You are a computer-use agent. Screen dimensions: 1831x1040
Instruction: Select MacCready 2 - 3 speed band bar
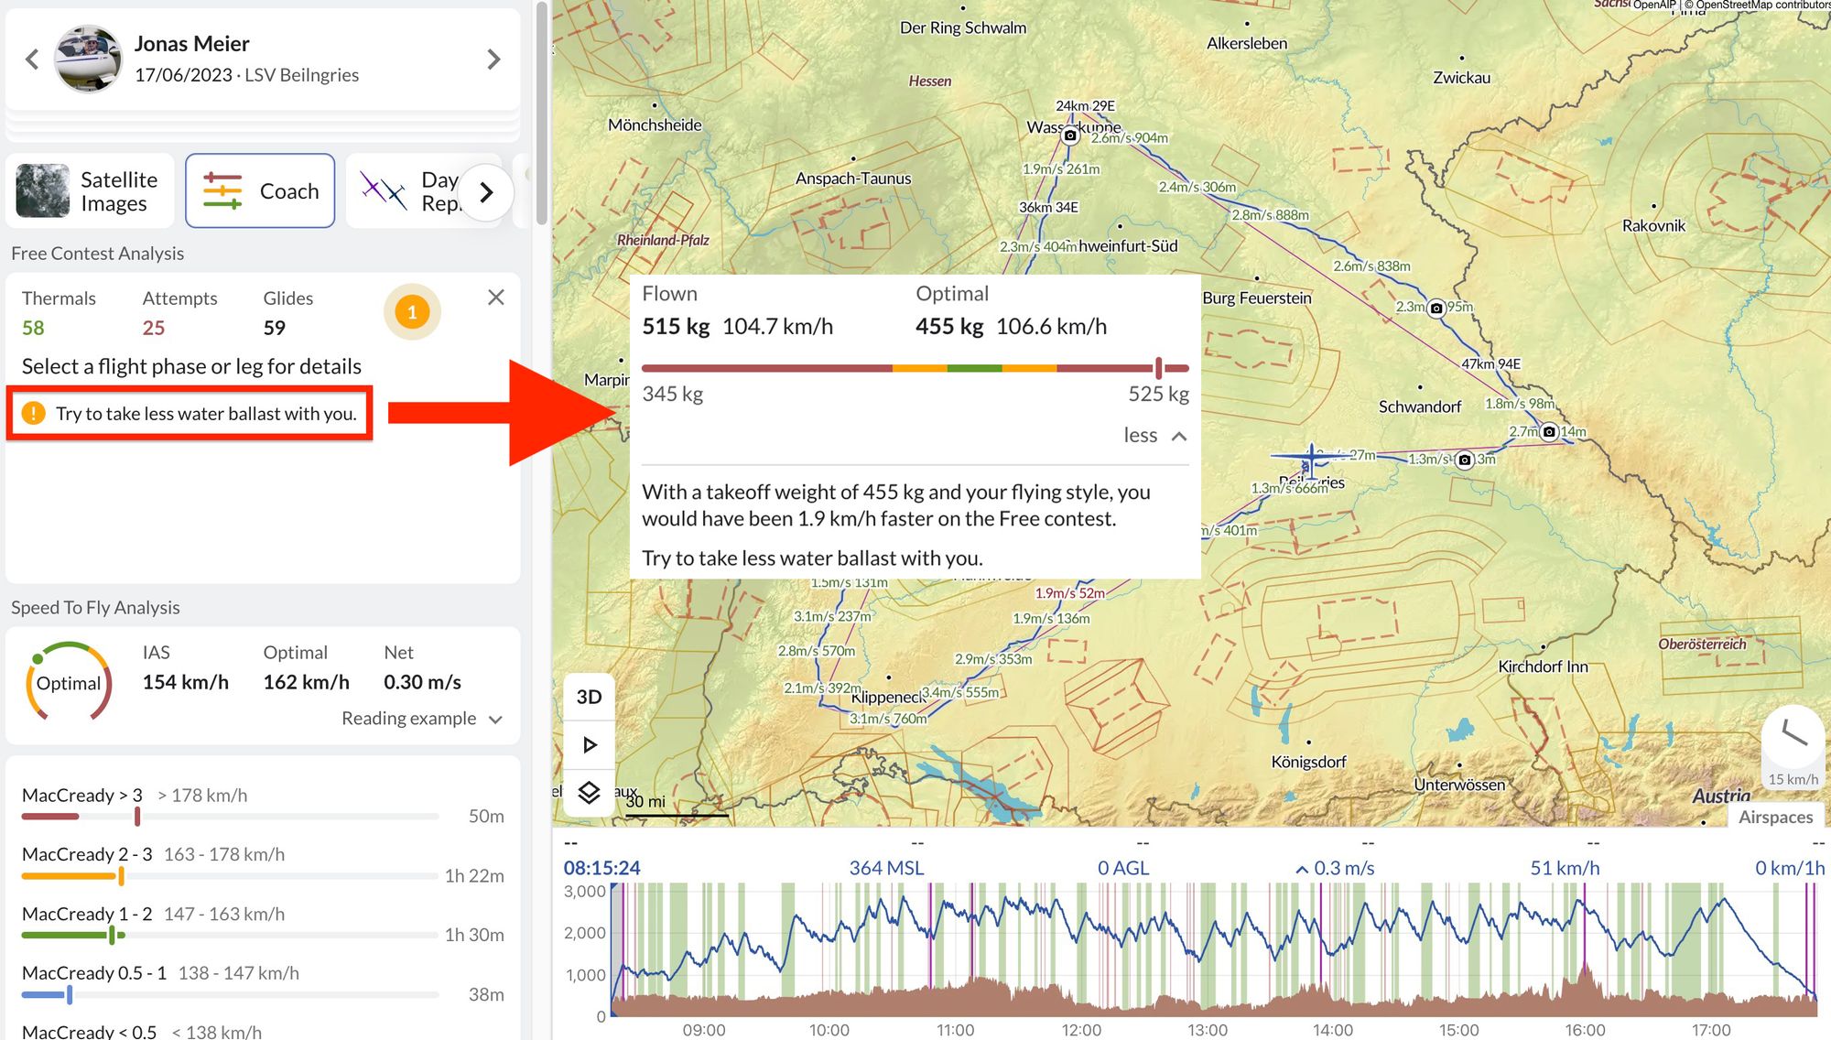231,876
